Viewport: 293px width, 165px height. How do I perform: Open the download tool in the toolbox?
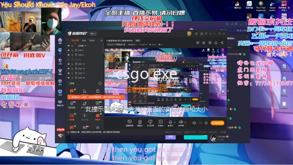[85, 115]
